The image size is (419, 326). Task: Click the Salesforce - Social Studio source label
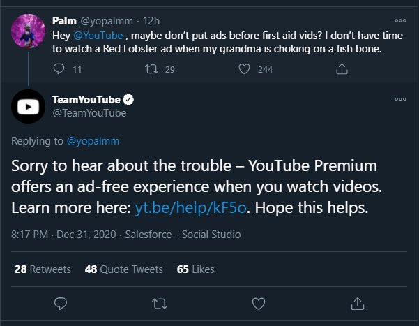183,235
